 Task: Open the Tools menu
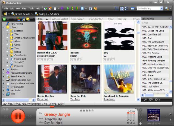pos(31,8)
